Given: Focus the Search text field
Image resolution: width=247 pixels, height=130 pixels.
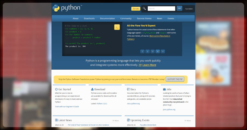Looking at the screenshot, I should [x=161, y=8].
